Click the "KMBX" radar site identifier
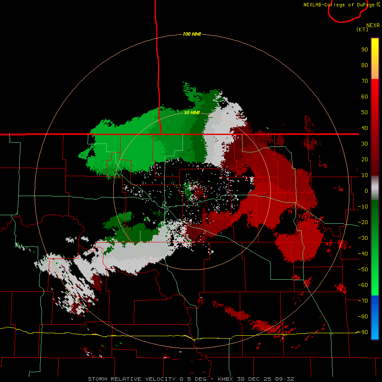The image size is (382, 382). 225,379
